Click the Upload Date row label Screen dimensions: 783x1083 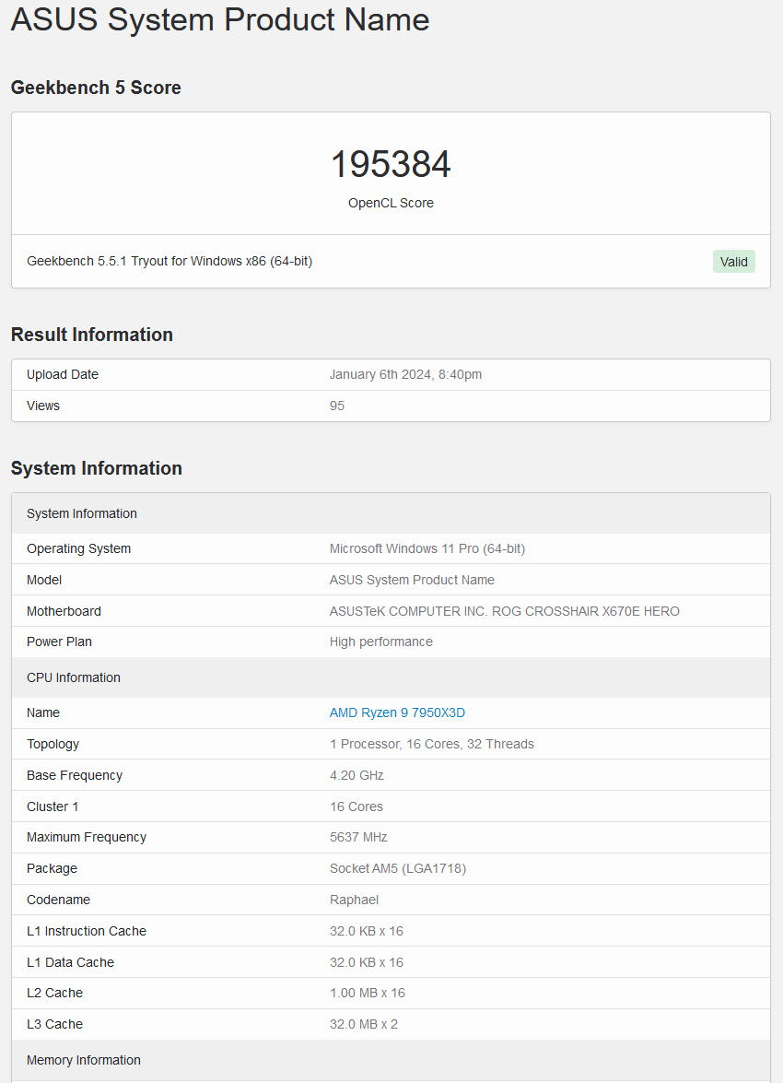(62, 374)
